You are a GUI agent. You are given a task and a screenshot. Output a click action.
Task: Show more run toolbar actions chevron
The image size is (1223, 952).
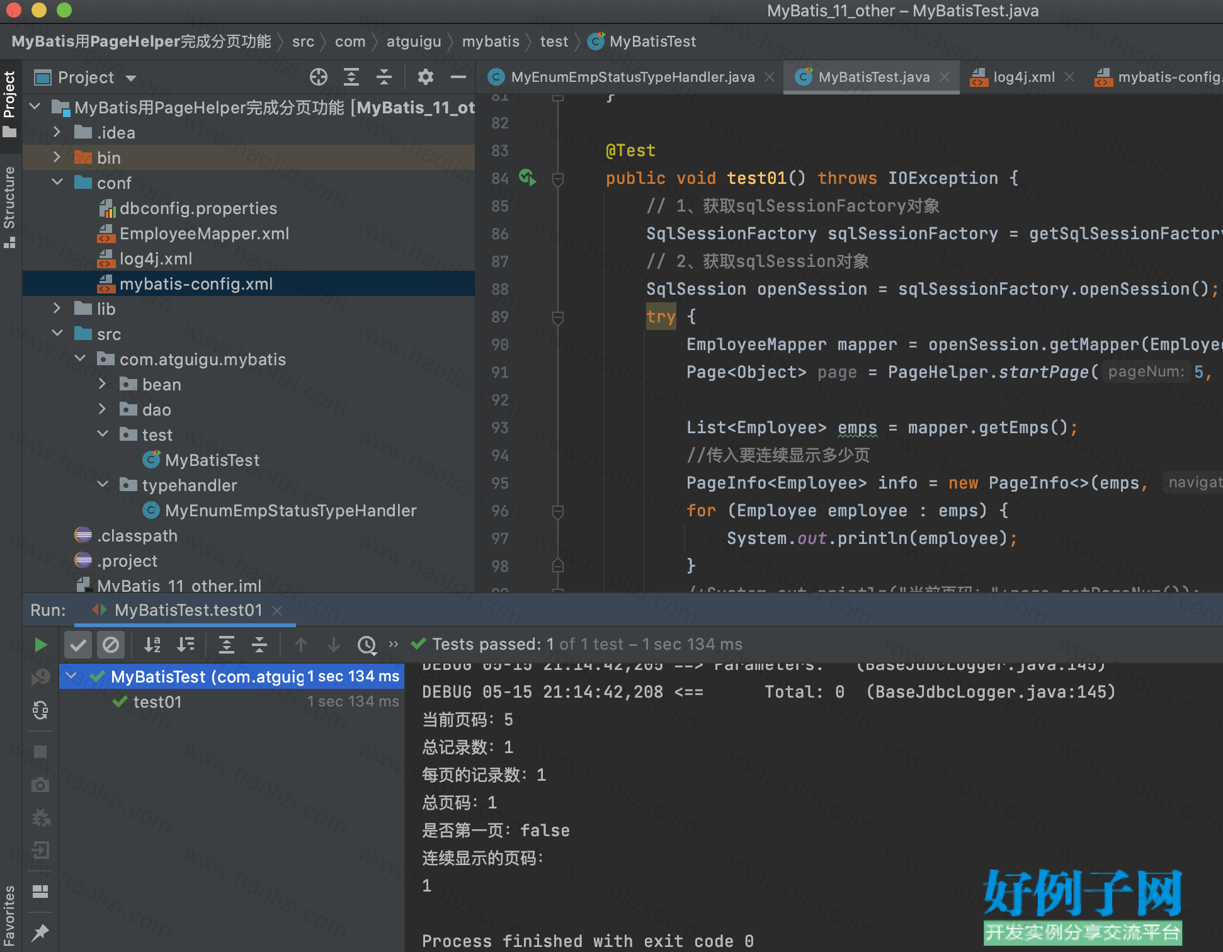394,644
